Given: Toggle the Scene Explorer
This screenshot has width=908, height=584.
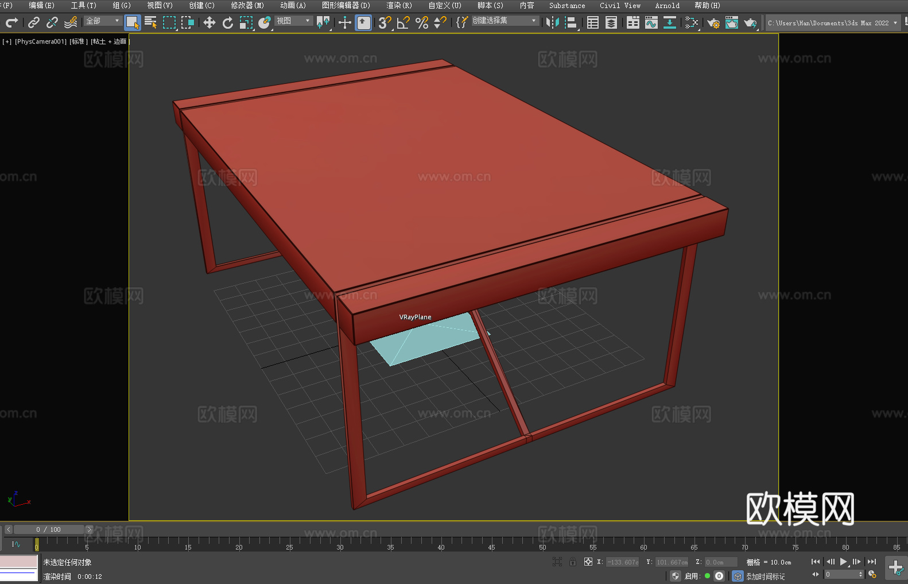Looking at the screenshot, I should pos(593,22).
